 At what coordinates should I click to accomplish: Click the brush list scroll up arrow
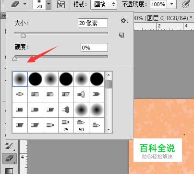tap(109, 75)
